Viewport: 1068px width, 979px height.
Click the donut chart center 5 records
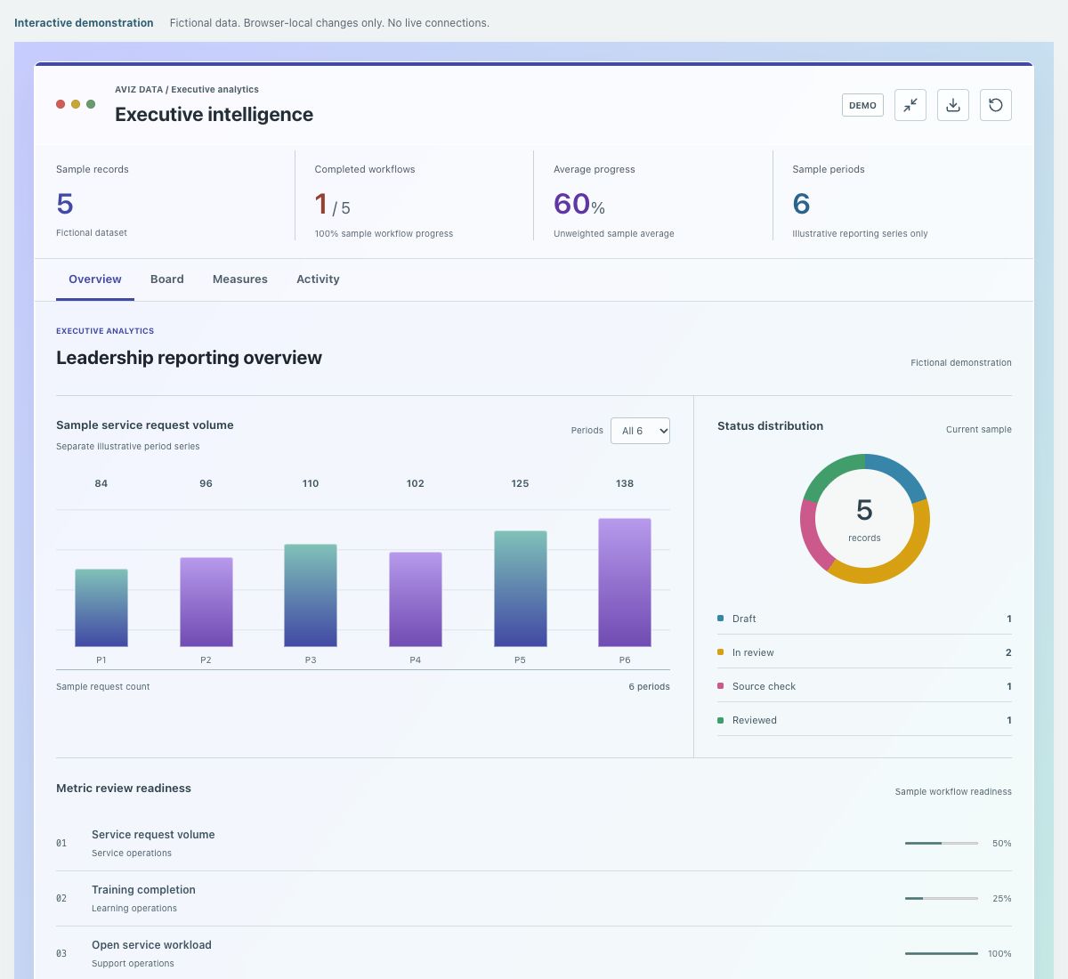click(864, 519)
